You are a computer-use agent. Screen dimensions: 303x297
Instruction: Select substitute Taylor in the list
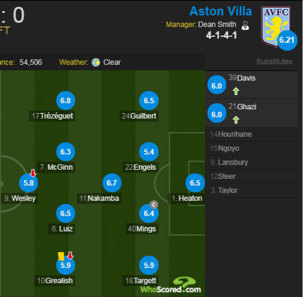pyautogui.click(x=228, y=190)
